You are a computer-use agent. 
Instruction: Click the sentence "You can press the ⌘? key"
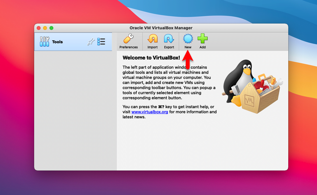[170, 112]
